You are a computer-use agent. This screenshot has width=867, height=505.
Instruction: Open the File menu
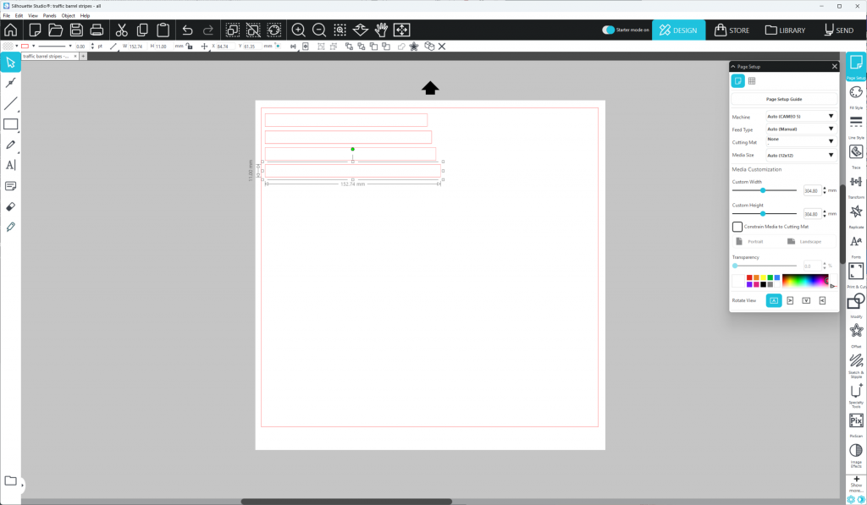point(7,15)
